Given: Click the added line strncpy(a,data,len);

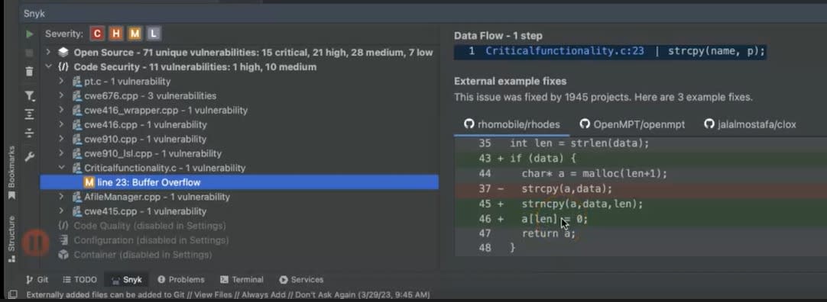Looking at the screenshot, I should click(x=582, y=204).
